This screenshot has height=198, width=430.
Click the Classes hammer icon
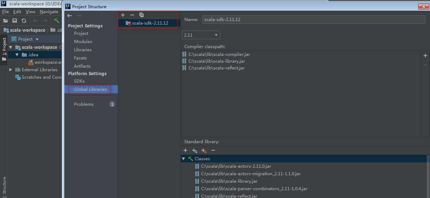point(191,159)
